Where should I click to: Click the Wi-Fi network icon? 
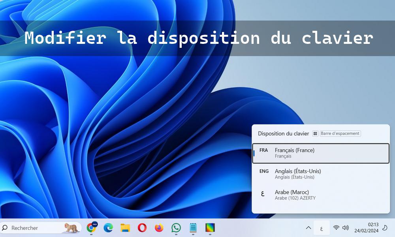pos(336,228)
